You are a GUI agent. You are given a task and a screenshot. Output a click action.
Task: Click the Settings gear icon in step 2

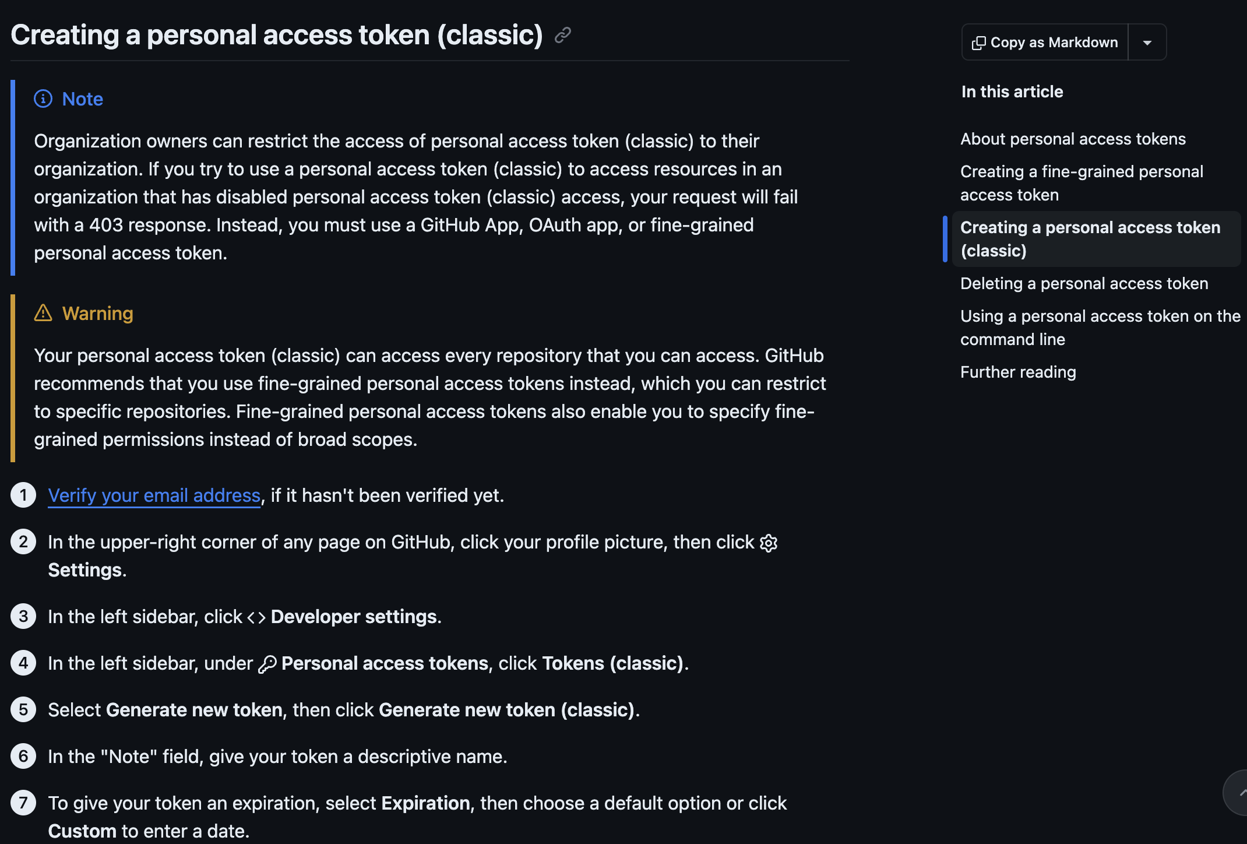coord(769,543)
